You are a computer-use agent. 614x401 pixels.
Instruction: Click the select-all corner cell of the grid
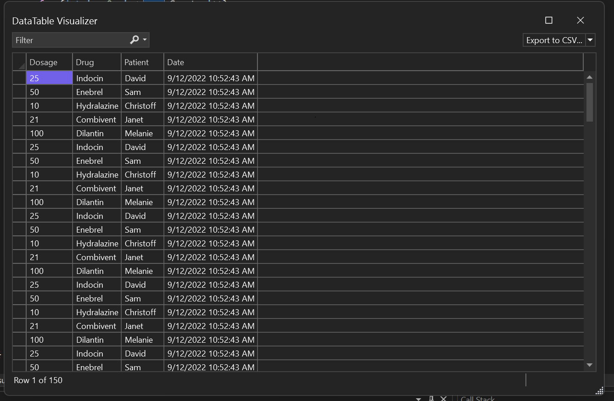(x=19, y=62)
